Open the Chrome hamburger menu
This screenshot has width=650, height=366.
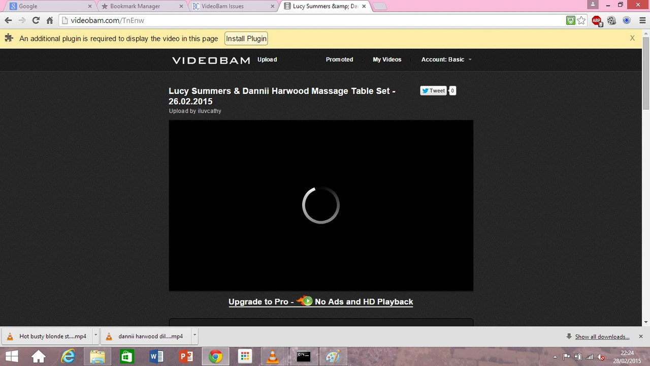(641, 20)
